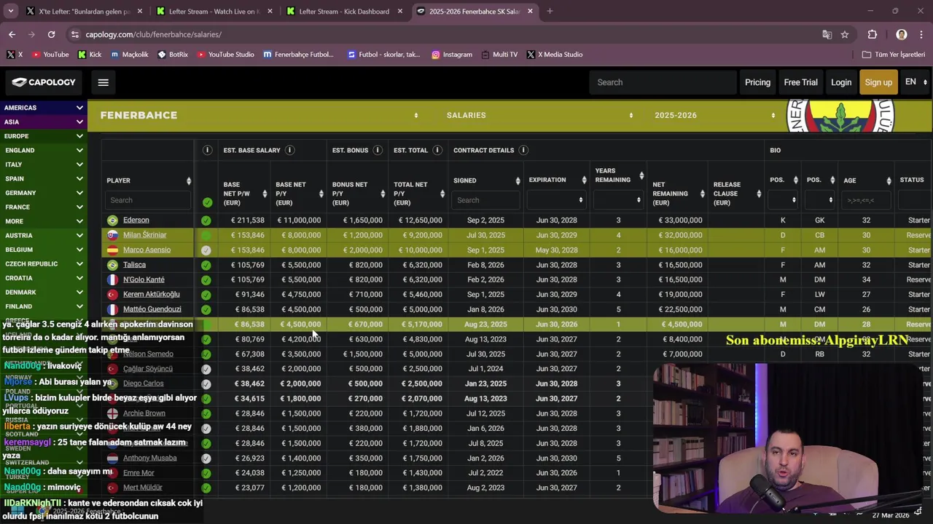Click the translate page icon
The height and width of the screenshot is (524, 933).
[x=827, y=34]
